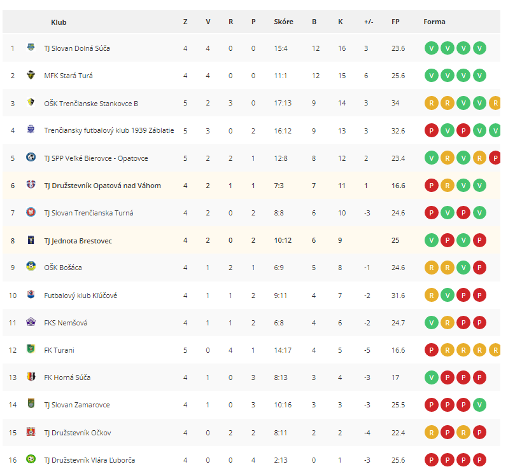Click the Forma column header
Viewport: 508px width, 469px height.
click(x=434, y=22)
